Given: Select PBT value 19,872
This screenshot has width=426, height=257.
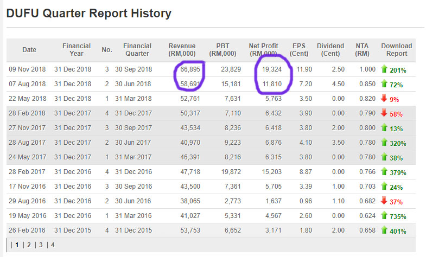Looking at the screenshot, I should (x=231, y=172).
